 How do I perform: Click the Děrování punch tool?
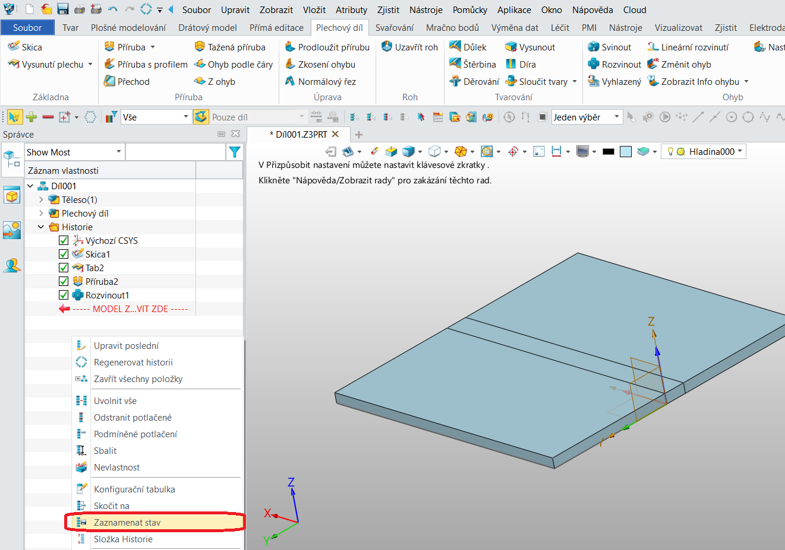click(x=474, y=81)
